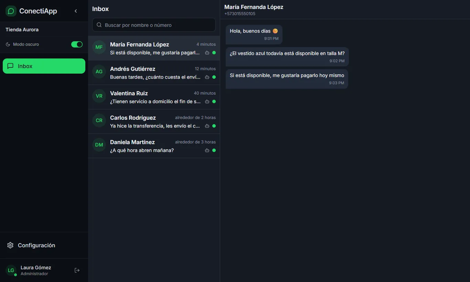The image size is (470, 282).
Task: Open María Fernanda López conversation
Action: (x=154, y=48)
